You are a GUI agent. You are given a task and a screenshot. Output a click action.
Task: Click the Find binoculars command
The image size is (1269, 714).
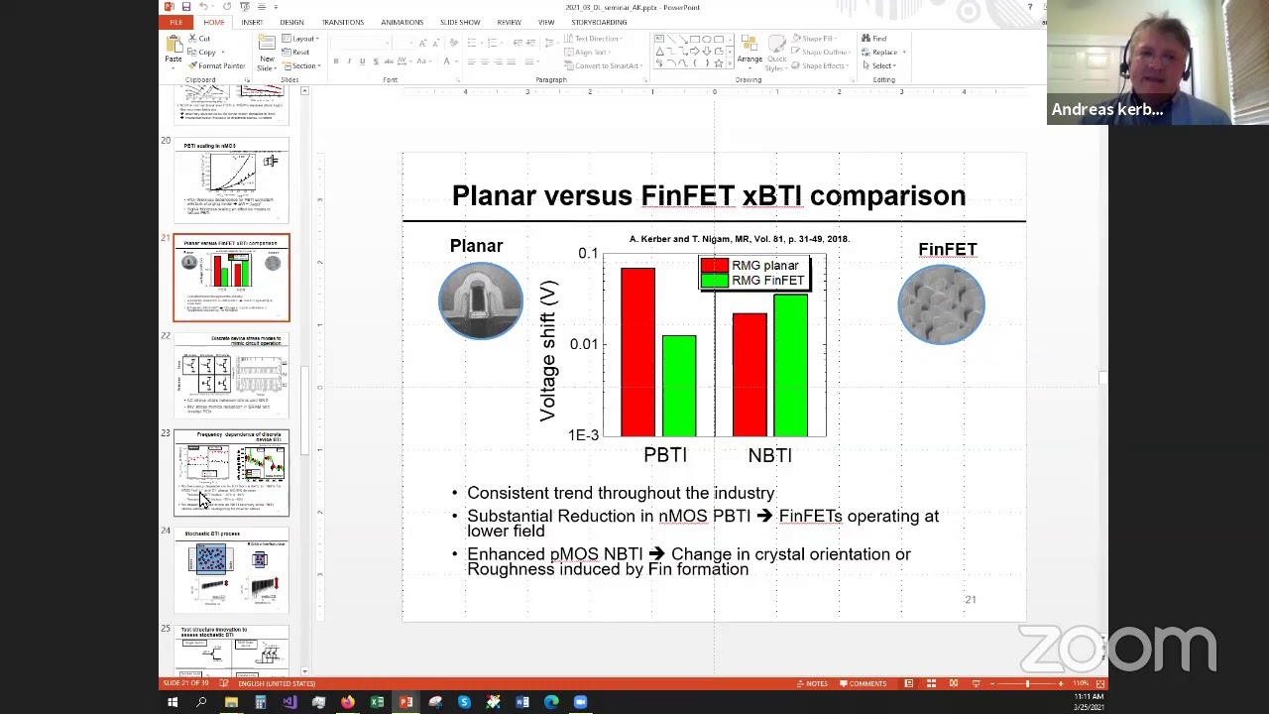pos(873,39)
